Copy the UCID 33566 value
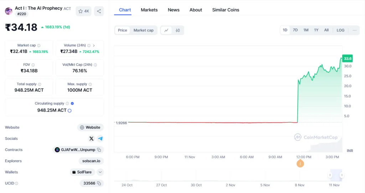 coord(99,183)
